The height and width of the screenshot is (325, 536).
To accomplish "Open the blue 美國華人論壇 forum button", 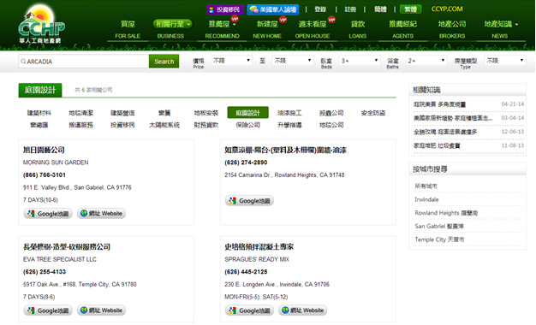I will click(x=273, y=9).
